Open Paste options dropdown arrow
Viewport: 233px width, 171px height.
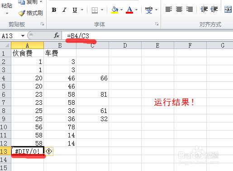pos(7,14)
